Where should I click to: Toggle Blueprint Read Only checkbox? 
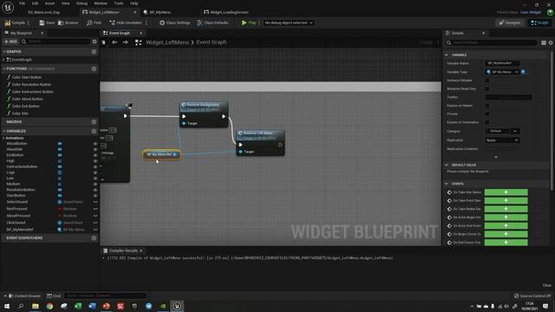487,88
